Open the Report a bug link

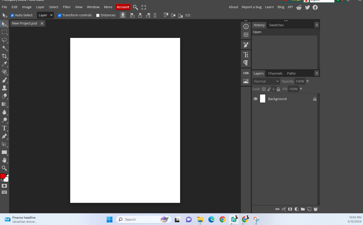coord(251,7)
